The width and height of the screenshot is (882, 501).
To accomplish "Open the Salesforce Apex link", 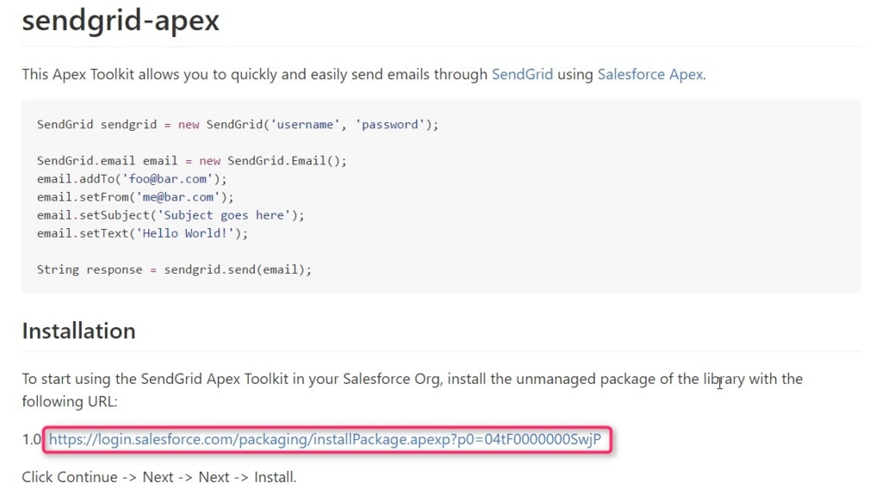I will pos(649,74).
